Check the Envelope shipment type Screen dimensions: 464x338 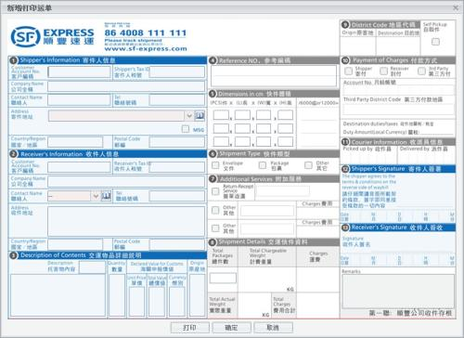click(x=215, y=165)
